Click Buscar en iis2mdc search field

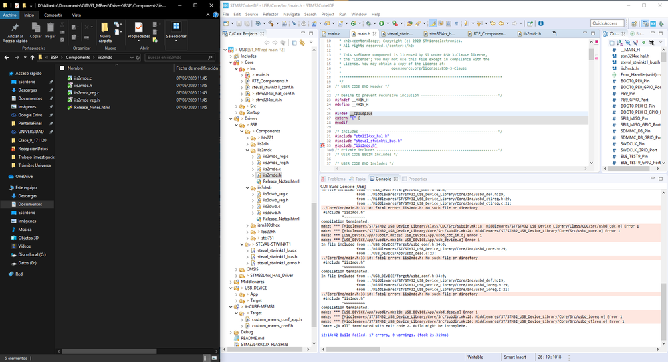pyautogui.click(x=180, y=57)
